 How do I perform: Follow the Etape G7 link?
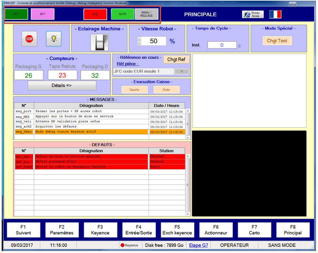coord(198,245)
